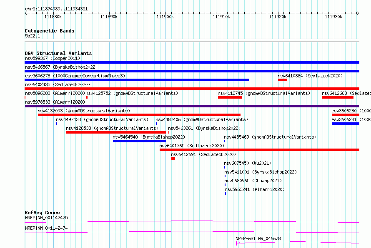
Task: Click nsv6410884 (Sedlazeck2020) label
Action: click(310, 76)
